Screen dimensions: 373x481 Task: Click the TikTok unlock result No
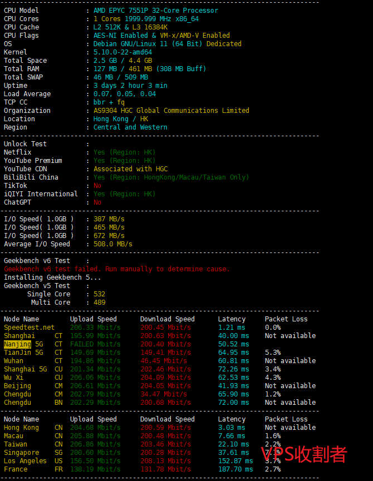(x=97, y=186)
